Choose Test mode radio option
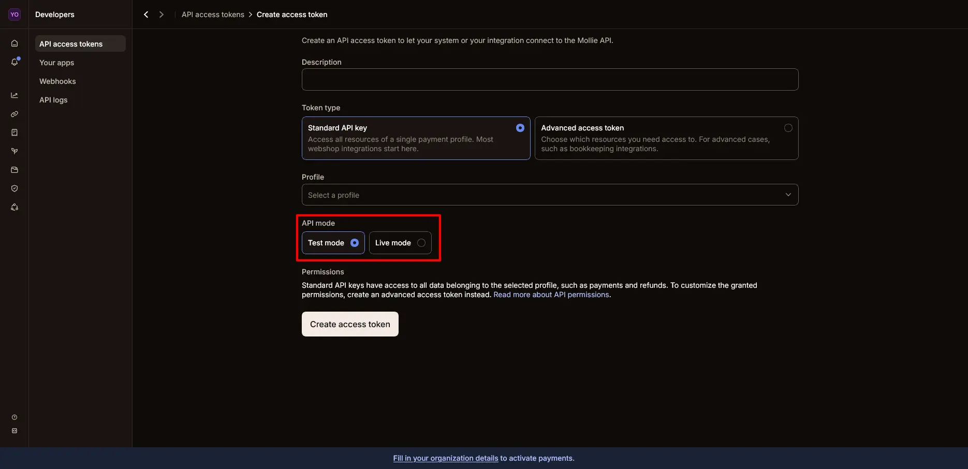 (333, 243)
